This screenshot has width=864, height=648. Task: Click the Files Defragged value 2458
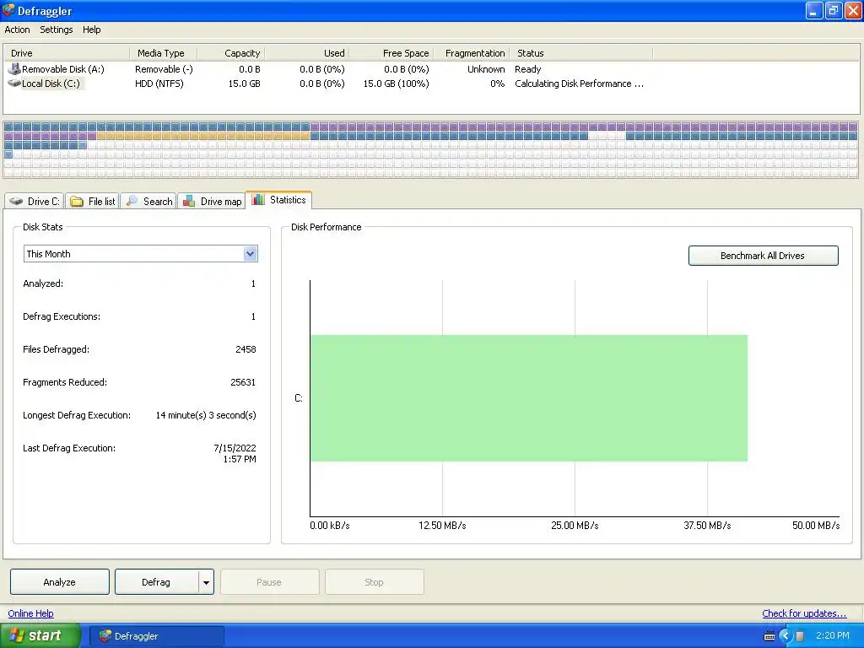[x=246, y=349]
